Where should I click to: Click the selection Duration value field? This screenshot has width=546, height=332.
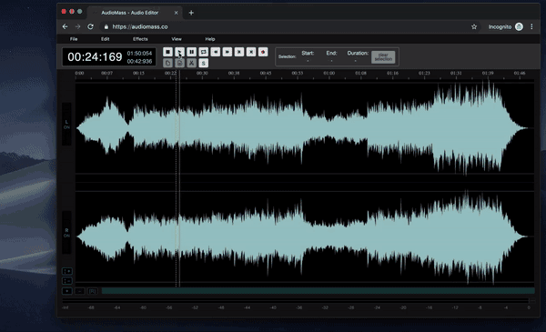[x=356, y=61]
